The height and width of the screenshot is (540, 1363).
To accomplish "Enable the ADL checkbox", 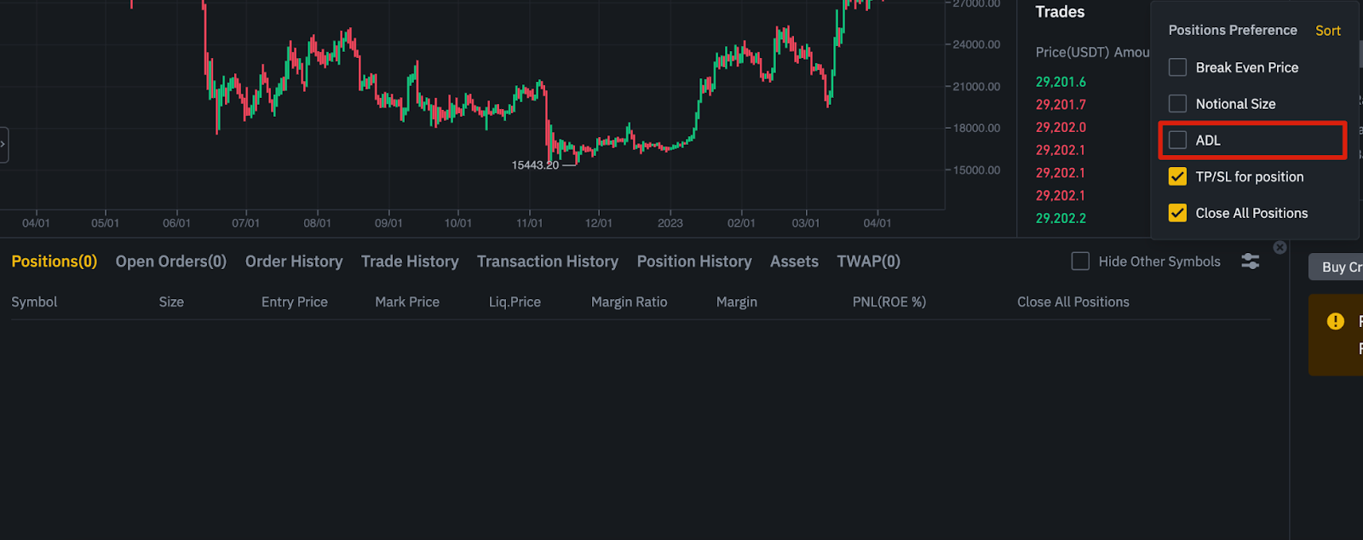I will (1177, 141).
